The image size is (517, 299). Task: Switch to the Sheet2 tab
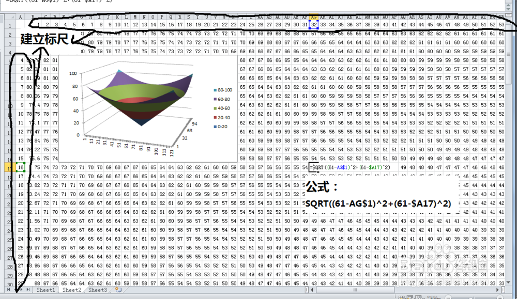(x=71, y=290)
